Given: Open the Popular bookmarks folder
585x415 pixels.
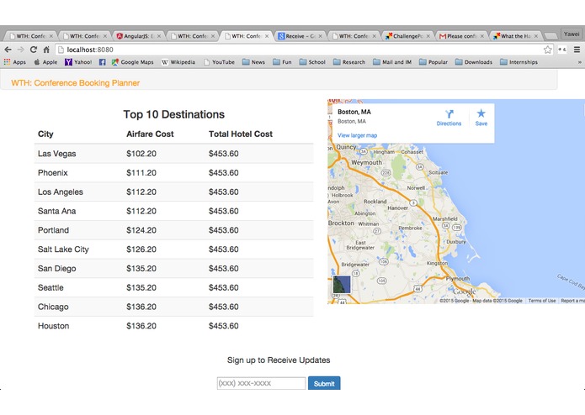Looking at the screenshot, I should (433, 62).
